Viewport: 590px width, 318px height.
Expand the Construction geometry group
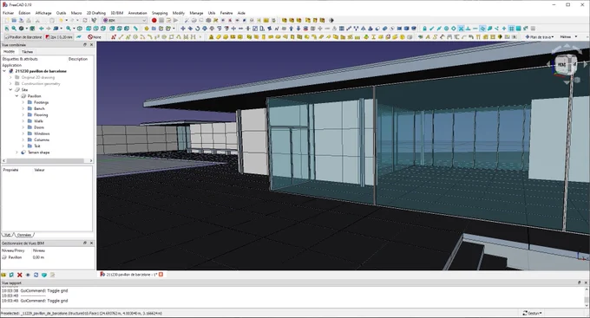pos(10,84)
